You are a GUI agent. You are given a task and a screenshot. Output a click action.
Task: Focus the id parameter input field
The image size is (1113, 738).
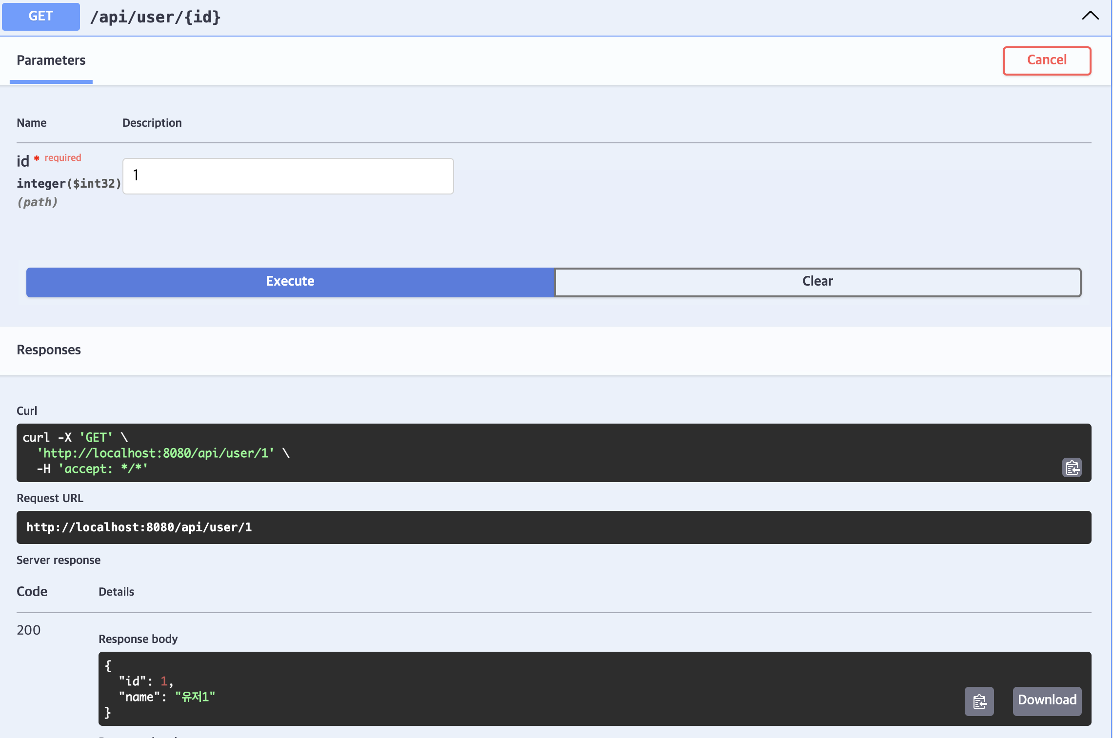(288, 176)
